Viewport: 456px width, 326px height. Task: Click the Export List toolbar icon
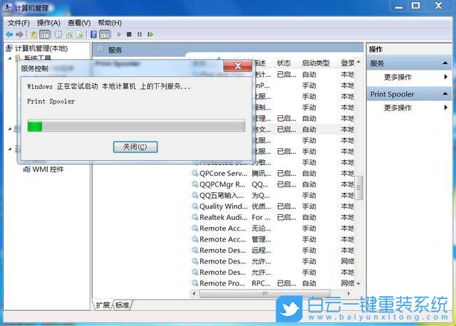tap(79, 35)
